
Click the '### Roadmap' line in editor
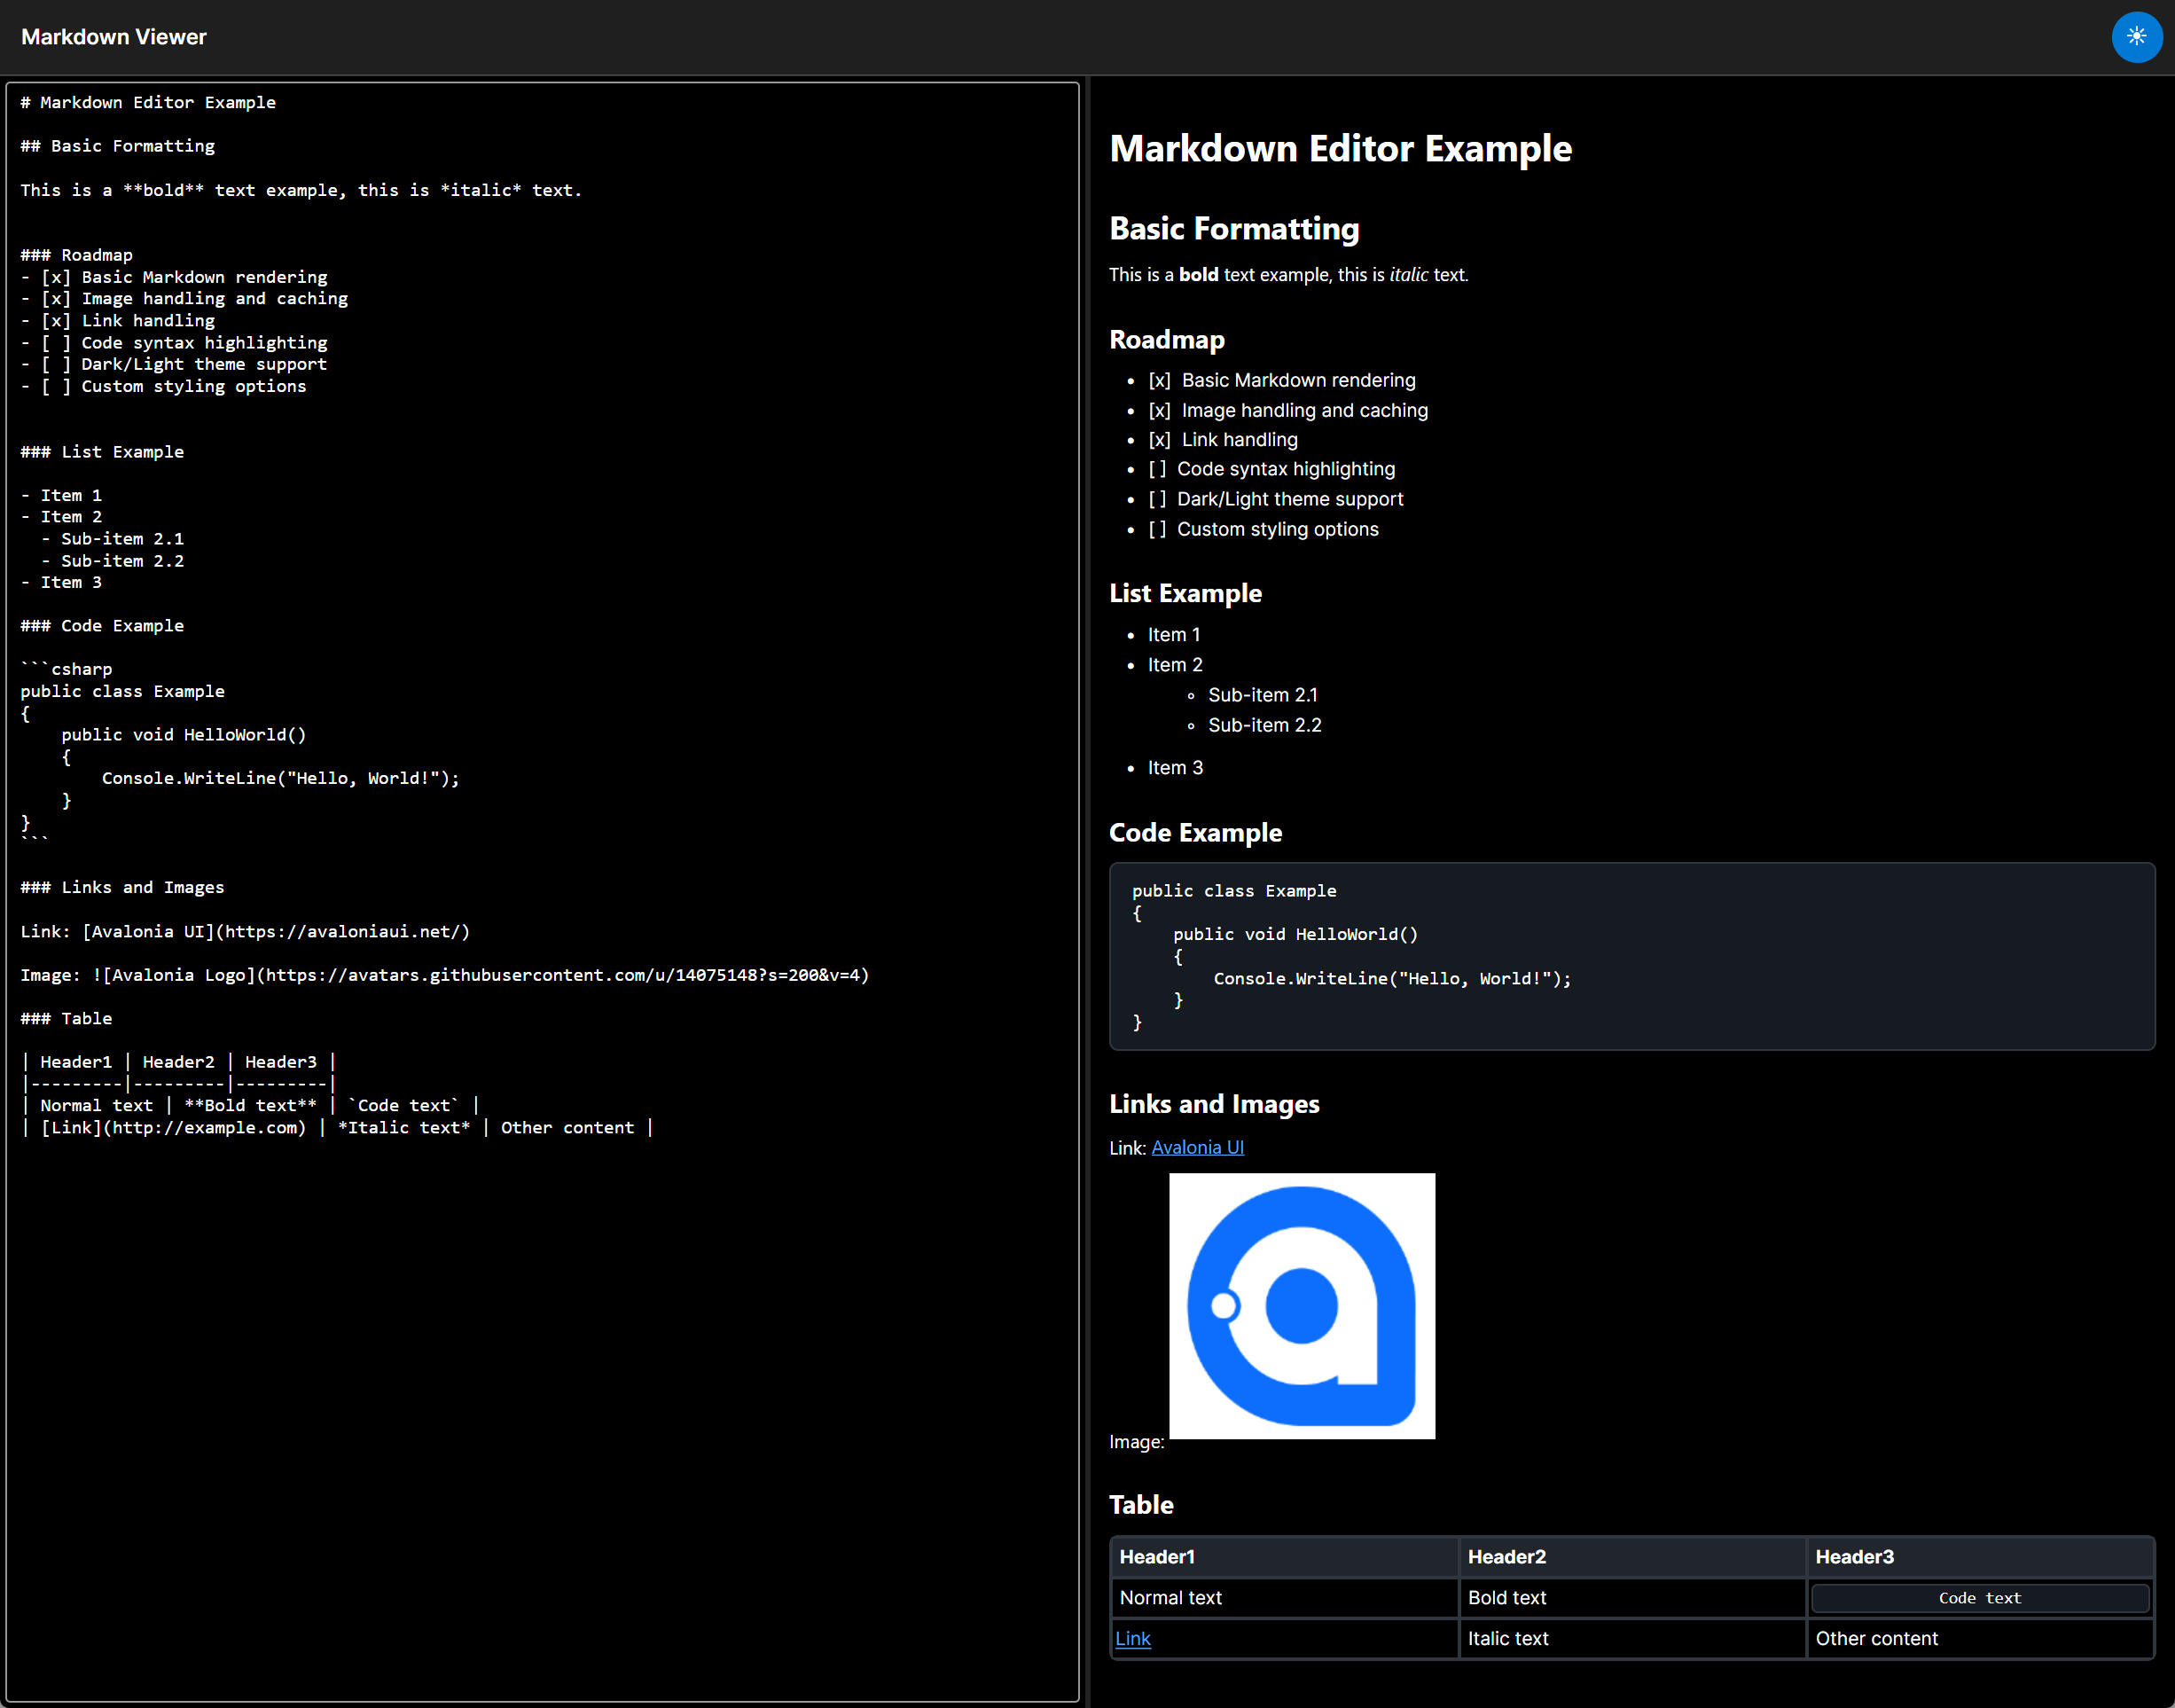tap(77, 255)
